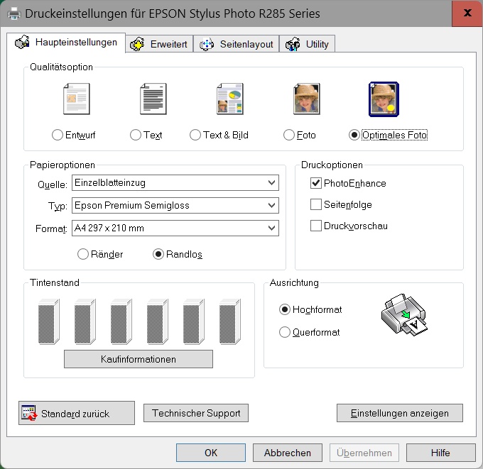
Task: Enable the Seitenfolge checkbox
Action: tap(316, 204)
